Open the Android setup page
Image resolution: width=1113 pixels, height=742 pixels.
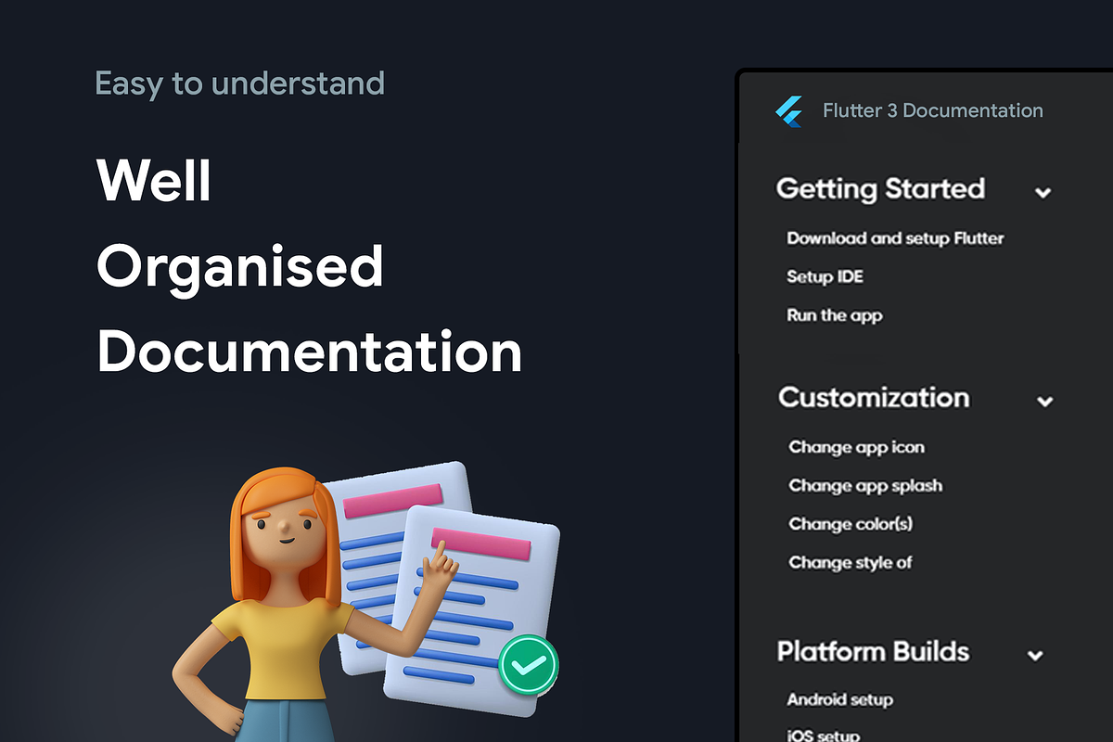point(839,699)
